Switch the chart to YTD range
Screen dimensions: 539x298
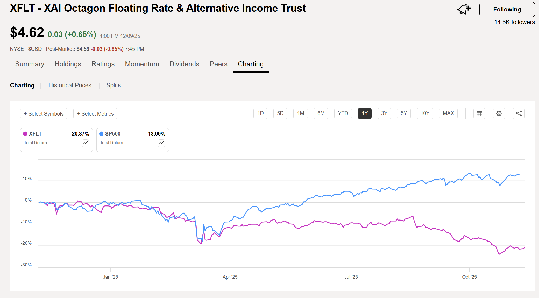point(343,113)
